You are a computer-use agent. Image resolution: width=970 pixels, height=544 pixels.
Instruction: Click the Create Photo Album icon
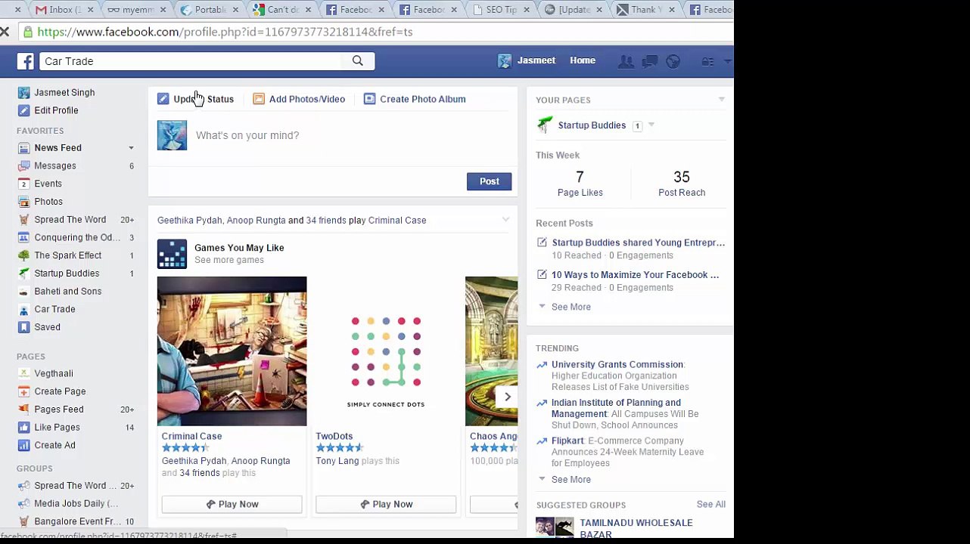(369, 99)
